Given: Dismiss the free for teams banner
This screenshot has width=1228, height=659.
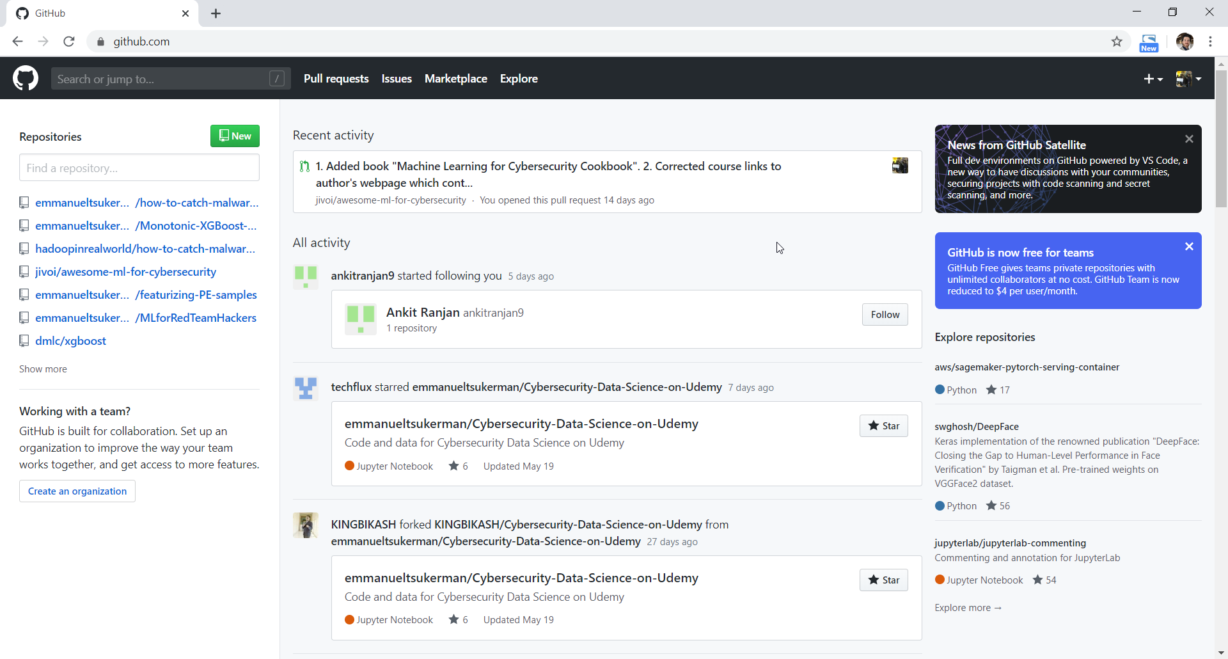Looking at the screenshot, I should (1189, 246).
